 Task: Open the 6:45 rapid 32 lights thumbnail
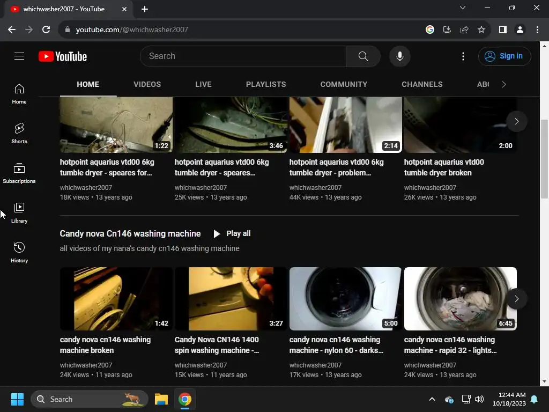tap(461, 299)
